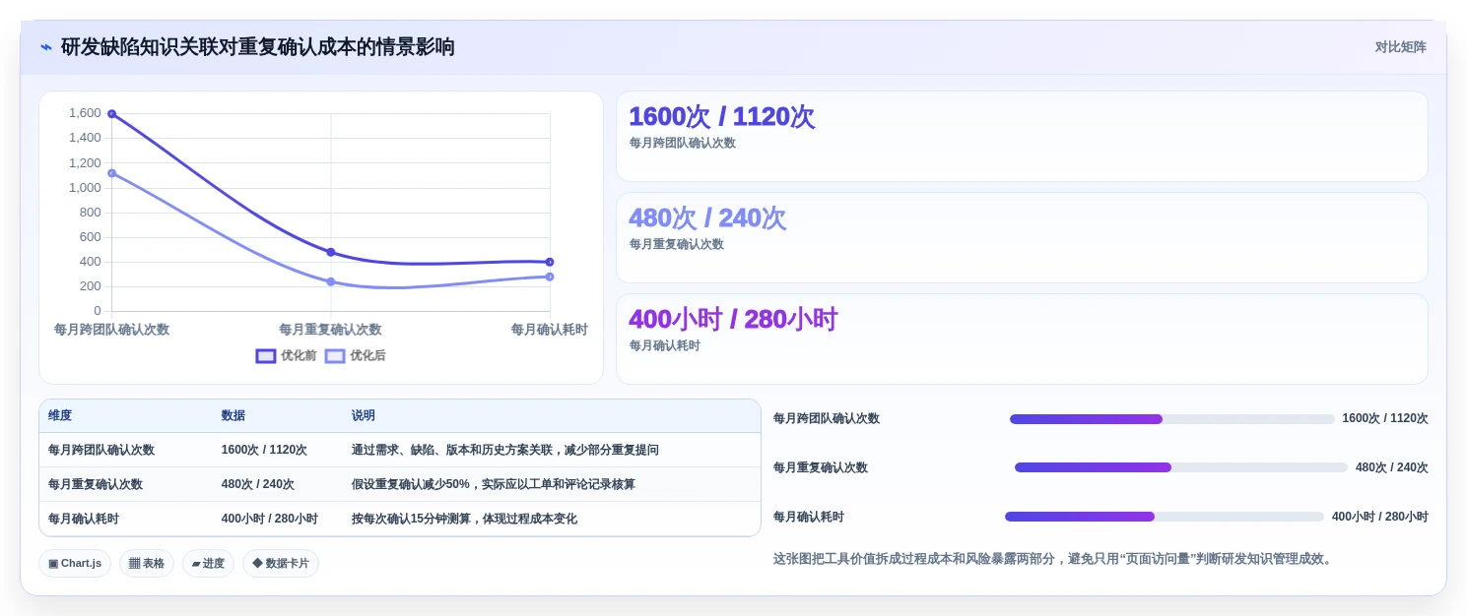Click table cell 480次 / 240次
This screenshot has height=616, width=1467.
click(x=258, y=484)
